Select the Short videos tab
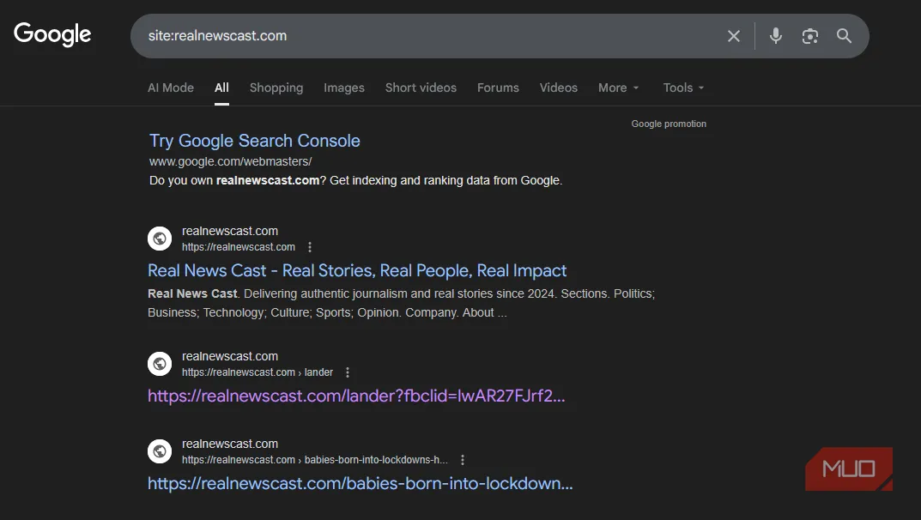The height and width of the screenshot is (520, 921). point(421,88)
